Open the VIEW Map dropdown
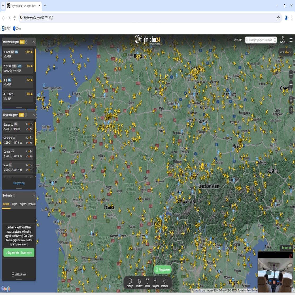 tap(286, 52)
